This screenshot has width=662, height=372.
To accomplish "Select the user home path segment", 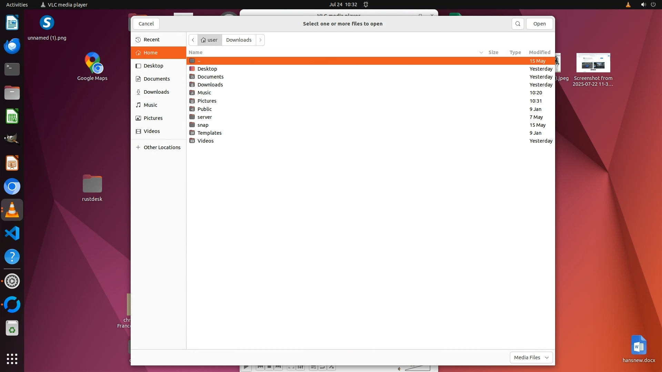I will (x=210, y=40).
